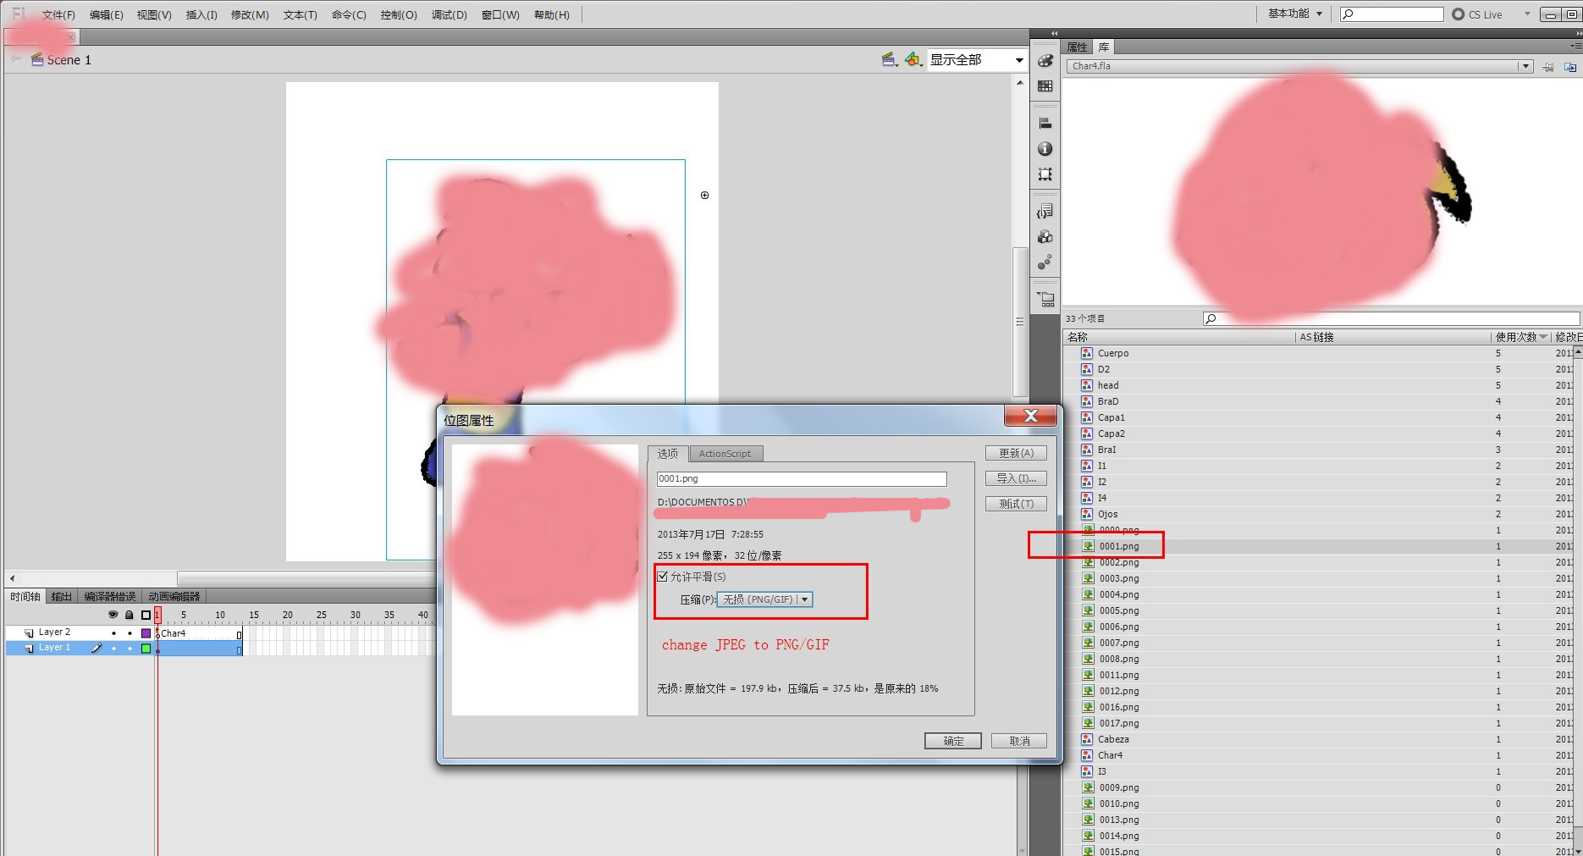Toggle lock for all layers
Image resolution: width=1583 pixels, height=856 pixels.
click(x=129, y=615)
